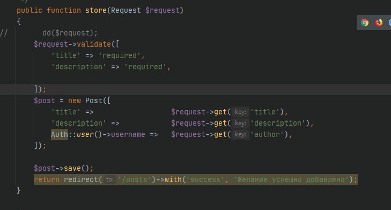Screen dimensions: 391x210
Task: Click the Post class name
Action: coord(94,100)
